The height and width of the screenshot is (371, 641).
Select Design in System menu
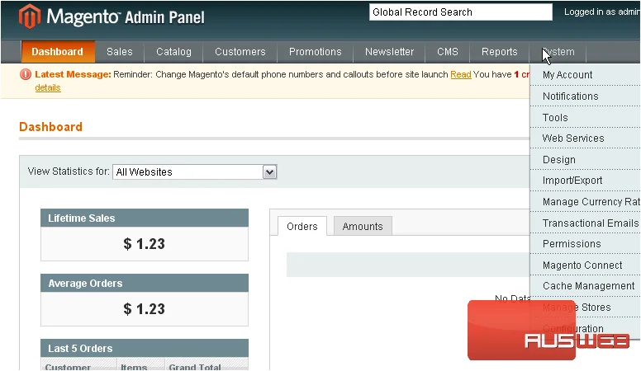coord(586,160)
